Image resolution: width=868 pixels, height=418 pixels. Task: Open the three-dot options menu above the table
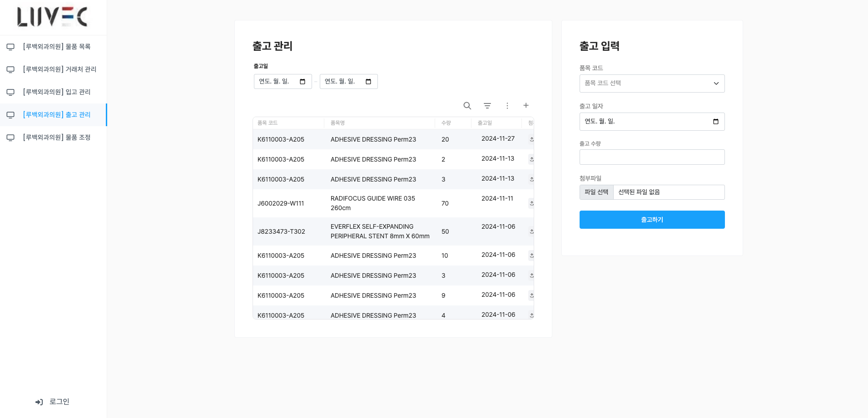507,105
